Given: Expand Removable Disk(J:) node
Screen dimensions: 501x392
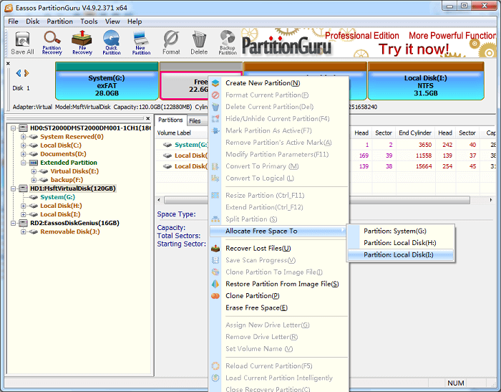Looking at the screenshot, I should (23, 232).
